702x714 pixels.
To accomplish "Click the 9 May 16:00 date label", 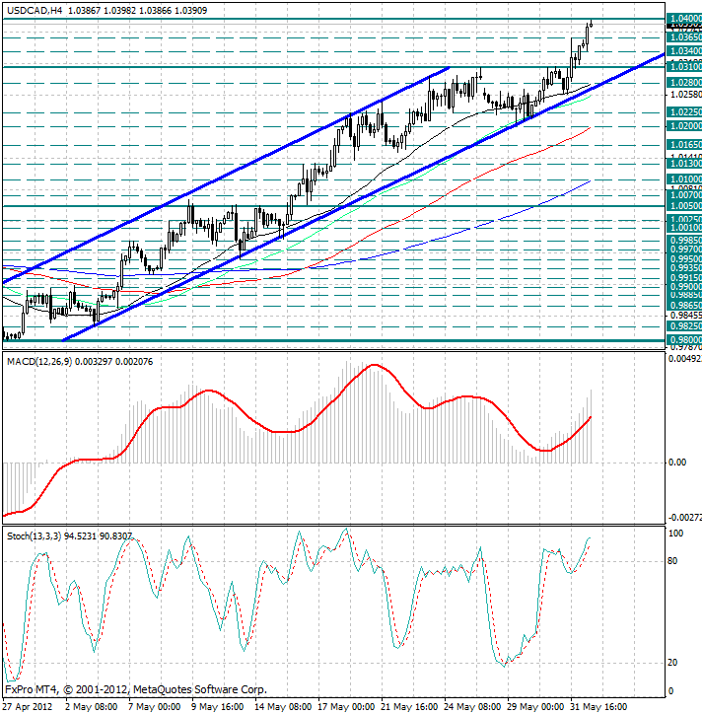I will tap(218, 707).
